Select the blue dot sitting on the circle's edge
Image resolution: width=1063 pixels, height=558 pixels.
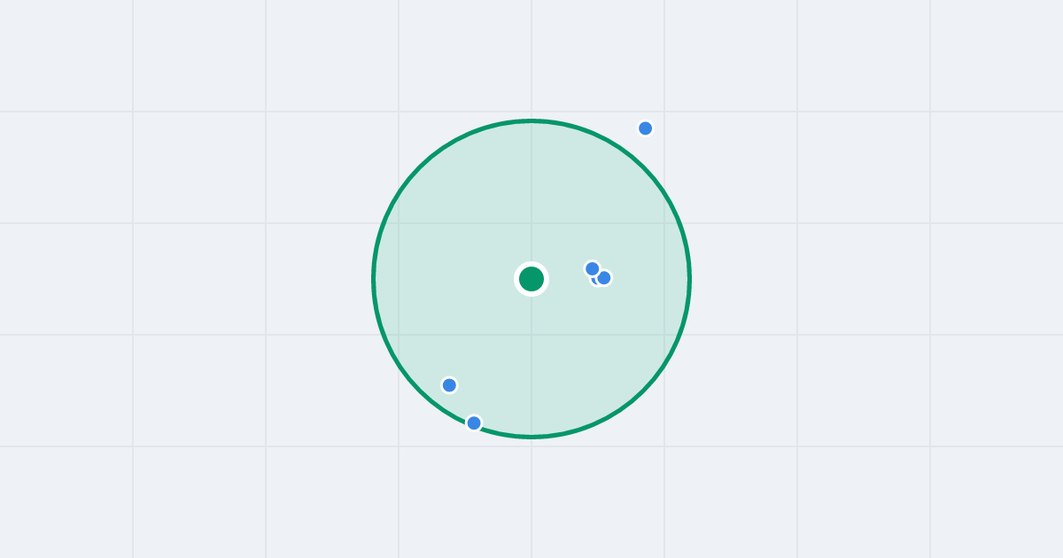coord(474,423)
